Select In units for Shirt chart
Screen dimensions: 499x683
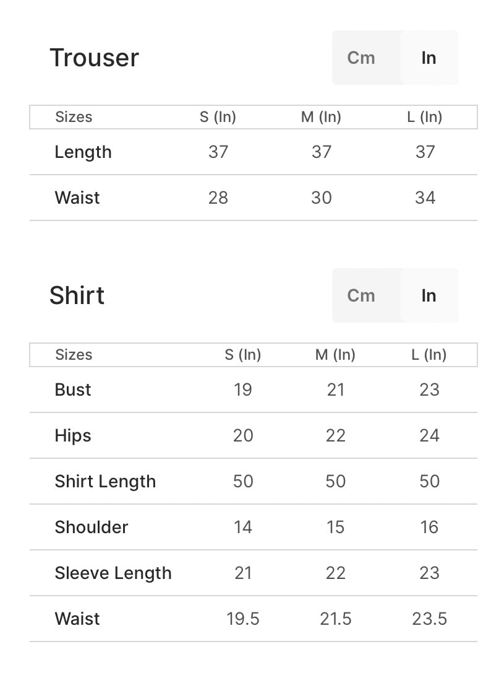(x=429, y=295)
